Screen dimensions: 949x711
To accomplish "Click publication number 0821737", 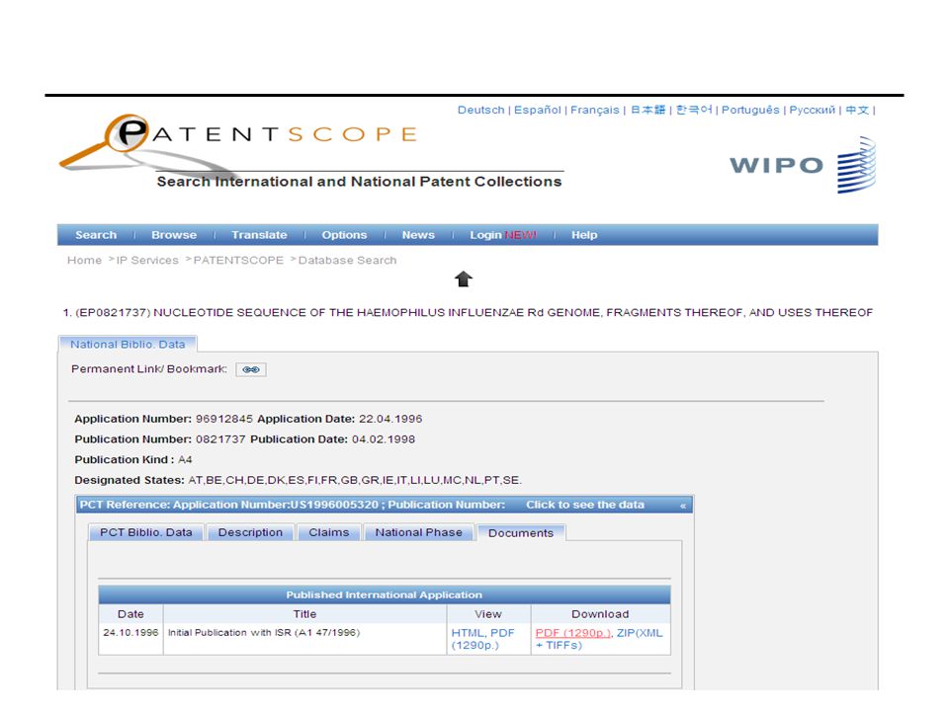I will point(220,438).
